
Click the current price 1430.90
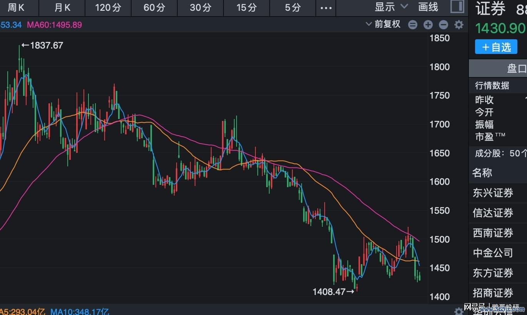click(x=500, y=28)
